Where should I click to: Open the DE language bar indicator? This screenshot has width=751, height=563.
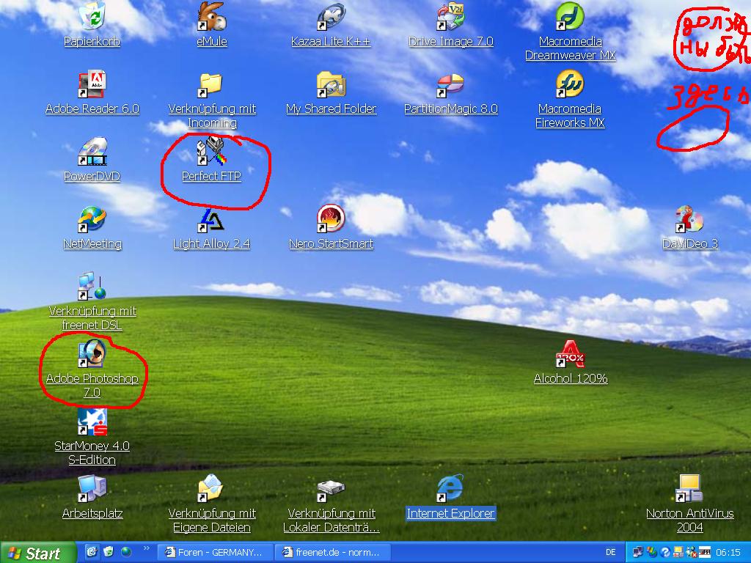(611, 553)
